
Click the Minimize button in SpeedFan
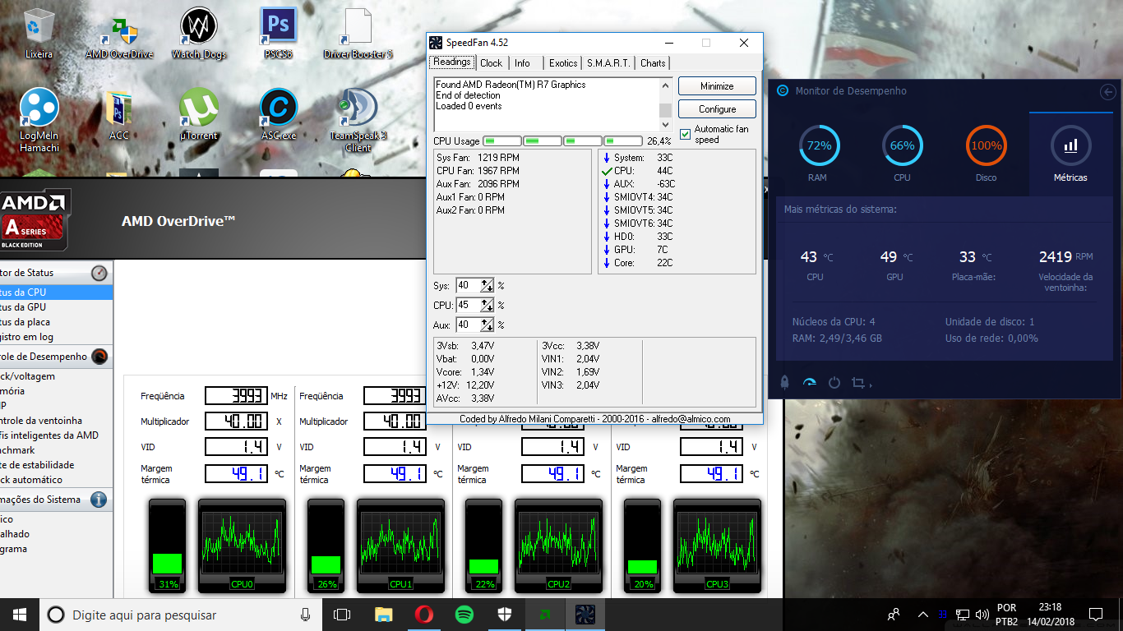pos(717,86)
